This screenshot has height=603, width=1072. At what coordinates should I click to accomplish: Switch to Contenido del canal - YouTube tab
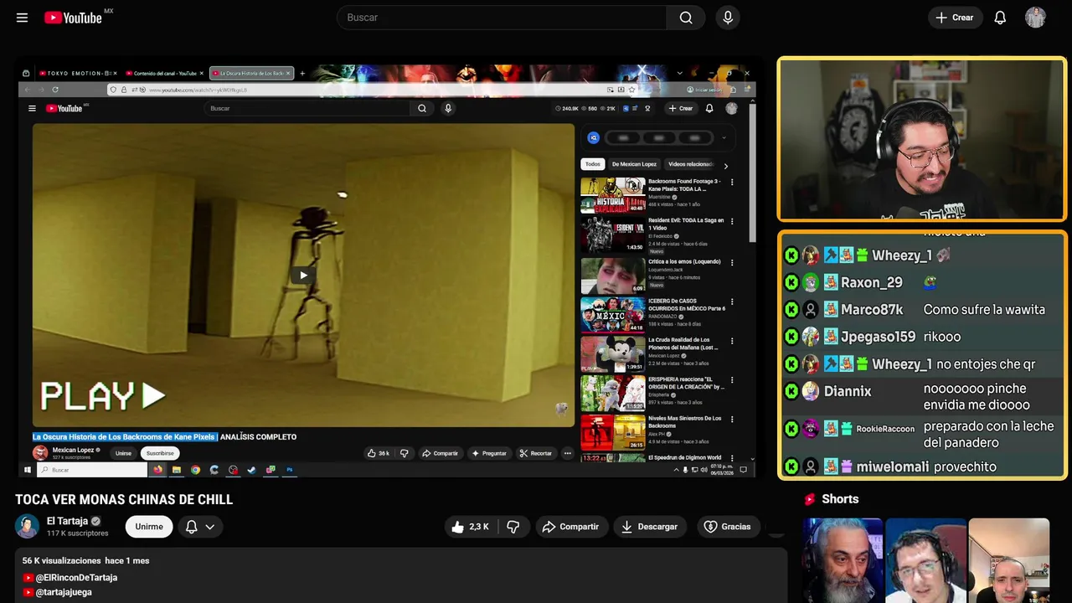[x=164, y=74]
